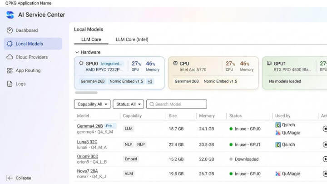Click the QuMagie icon in Gemma4 row
Image resolution: width=327 pixels, height=184 pixels.
click(x=278, y=133)
